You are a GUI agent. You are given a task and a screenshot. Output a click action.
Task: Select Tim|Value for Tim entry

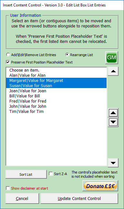[x=56, y=111]
